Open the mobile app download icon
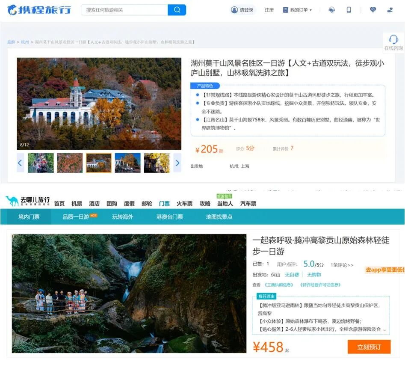This screenshot has width=405, height=365. (349, 9)
